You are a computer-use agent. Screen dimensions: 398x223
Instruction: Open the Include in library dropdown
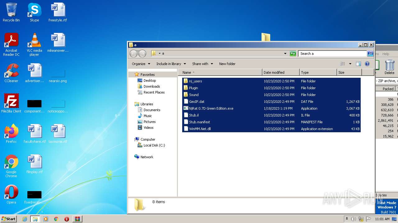click(x=171, y=64)
